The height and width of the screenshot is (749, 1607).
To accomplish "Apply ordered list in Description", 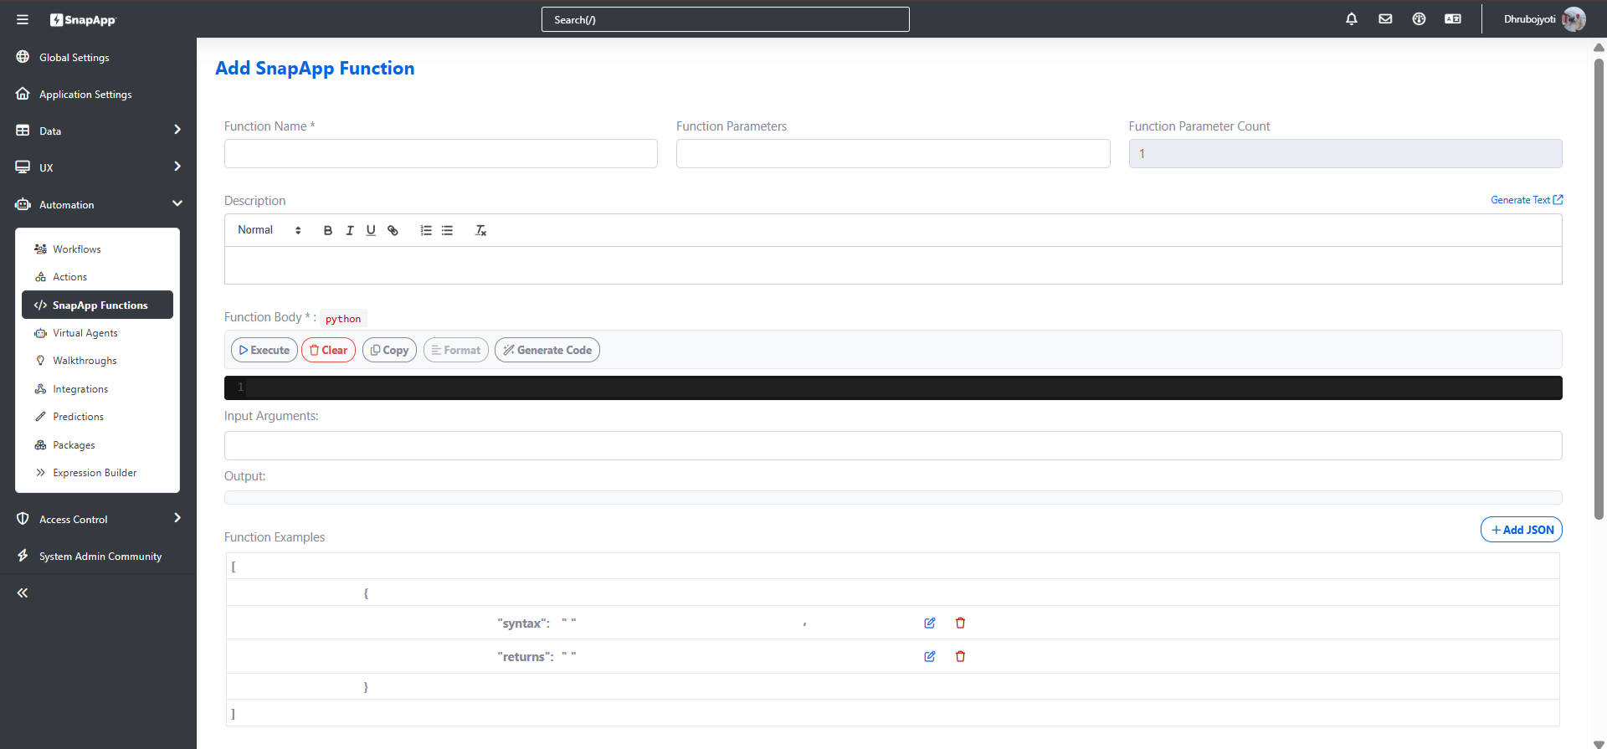I will point(426,230).
